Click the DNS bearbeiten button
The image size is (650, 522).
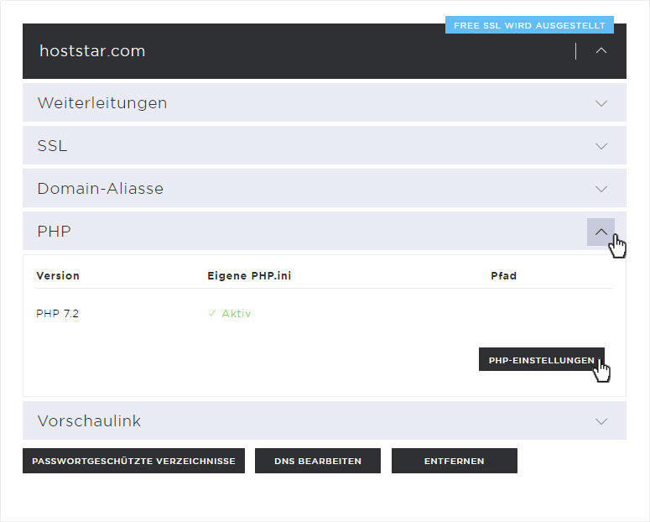coord(318,461)
